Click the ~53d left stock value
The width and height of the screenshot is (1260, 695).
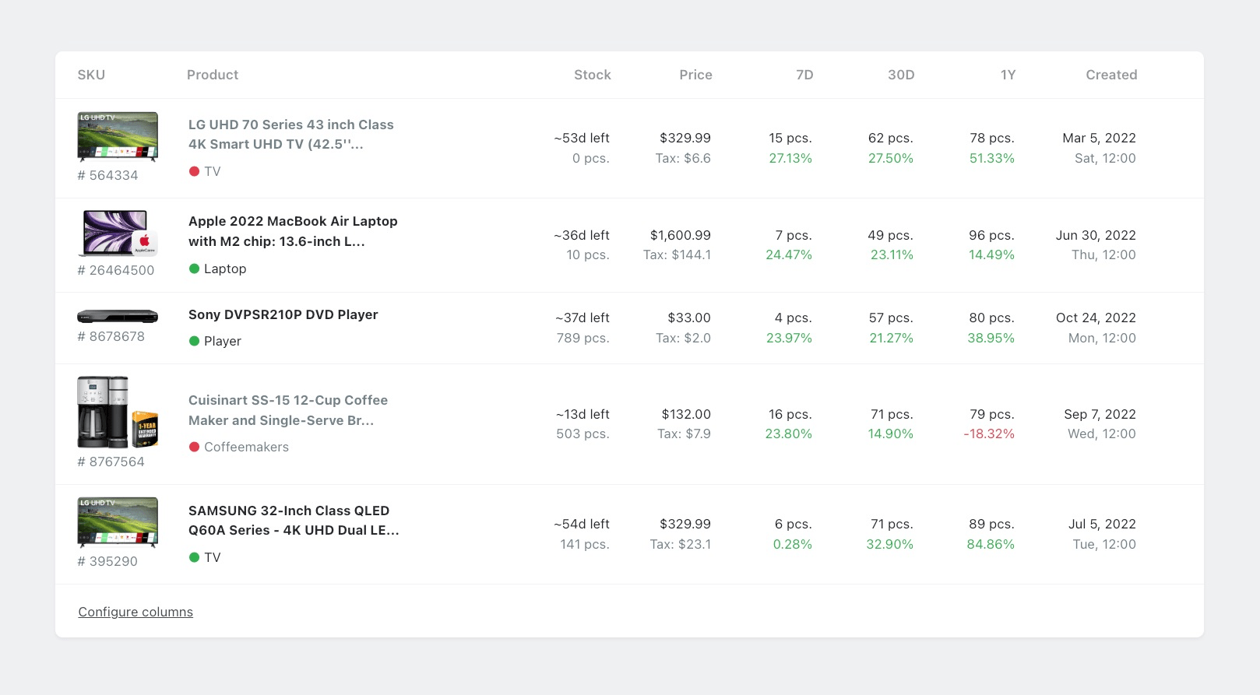tap(582, 138)
